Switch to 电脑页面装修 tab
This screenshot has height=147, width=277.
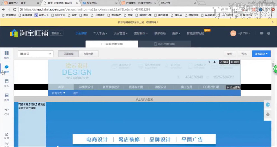(112, 44)
